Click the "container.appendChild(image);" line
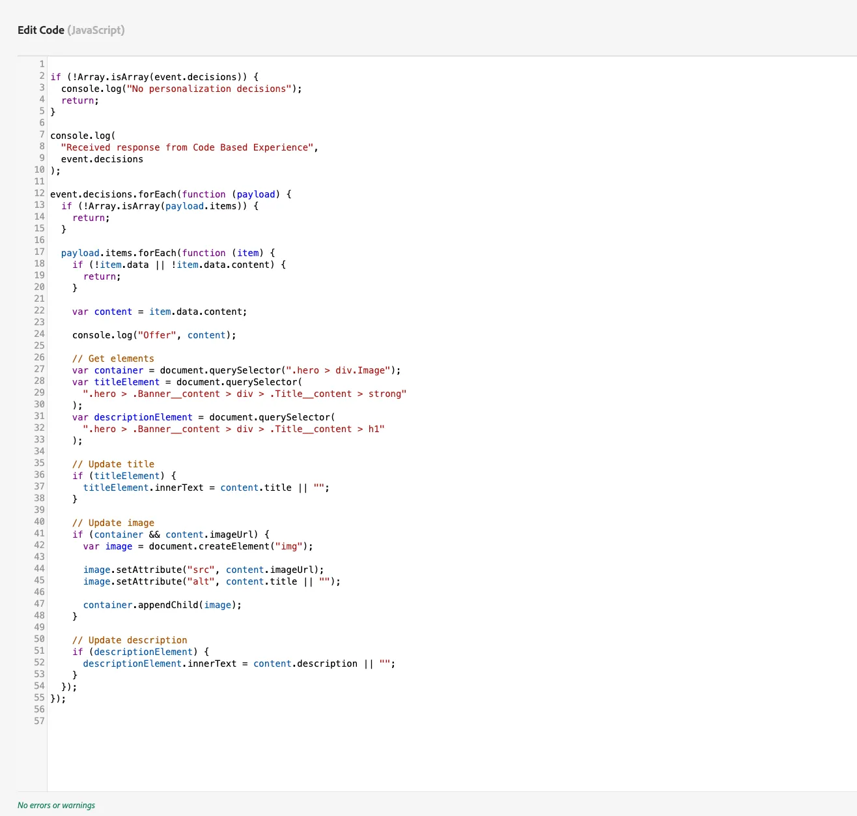This screenshot has height=816, width=857. pyautogui.click(x=163, y=605)
